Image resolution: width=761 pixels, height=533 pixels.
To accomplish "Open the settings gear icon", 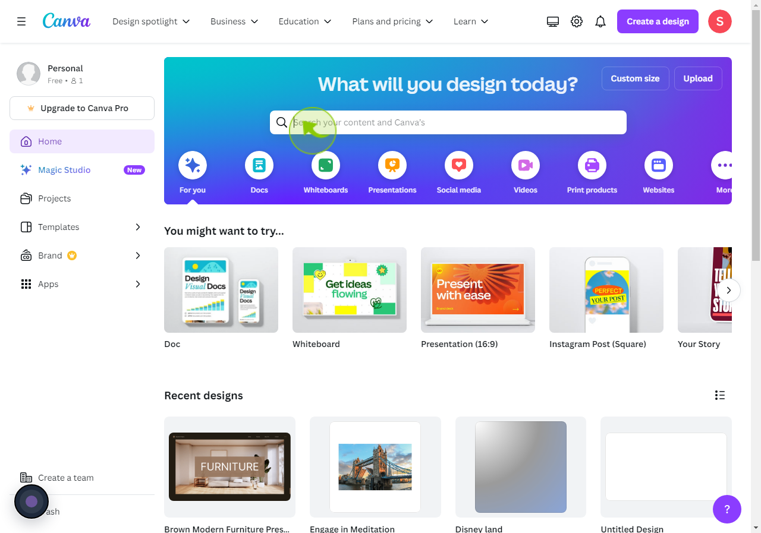I will point(577,21).
